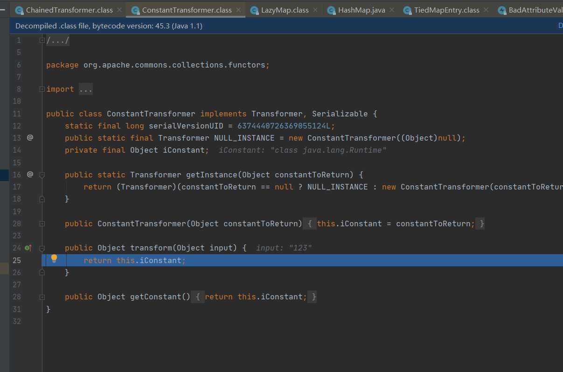This screenshot has width=563, height=372.
Task: Collapse the transform method at line 24
Action: coord(42,248)
